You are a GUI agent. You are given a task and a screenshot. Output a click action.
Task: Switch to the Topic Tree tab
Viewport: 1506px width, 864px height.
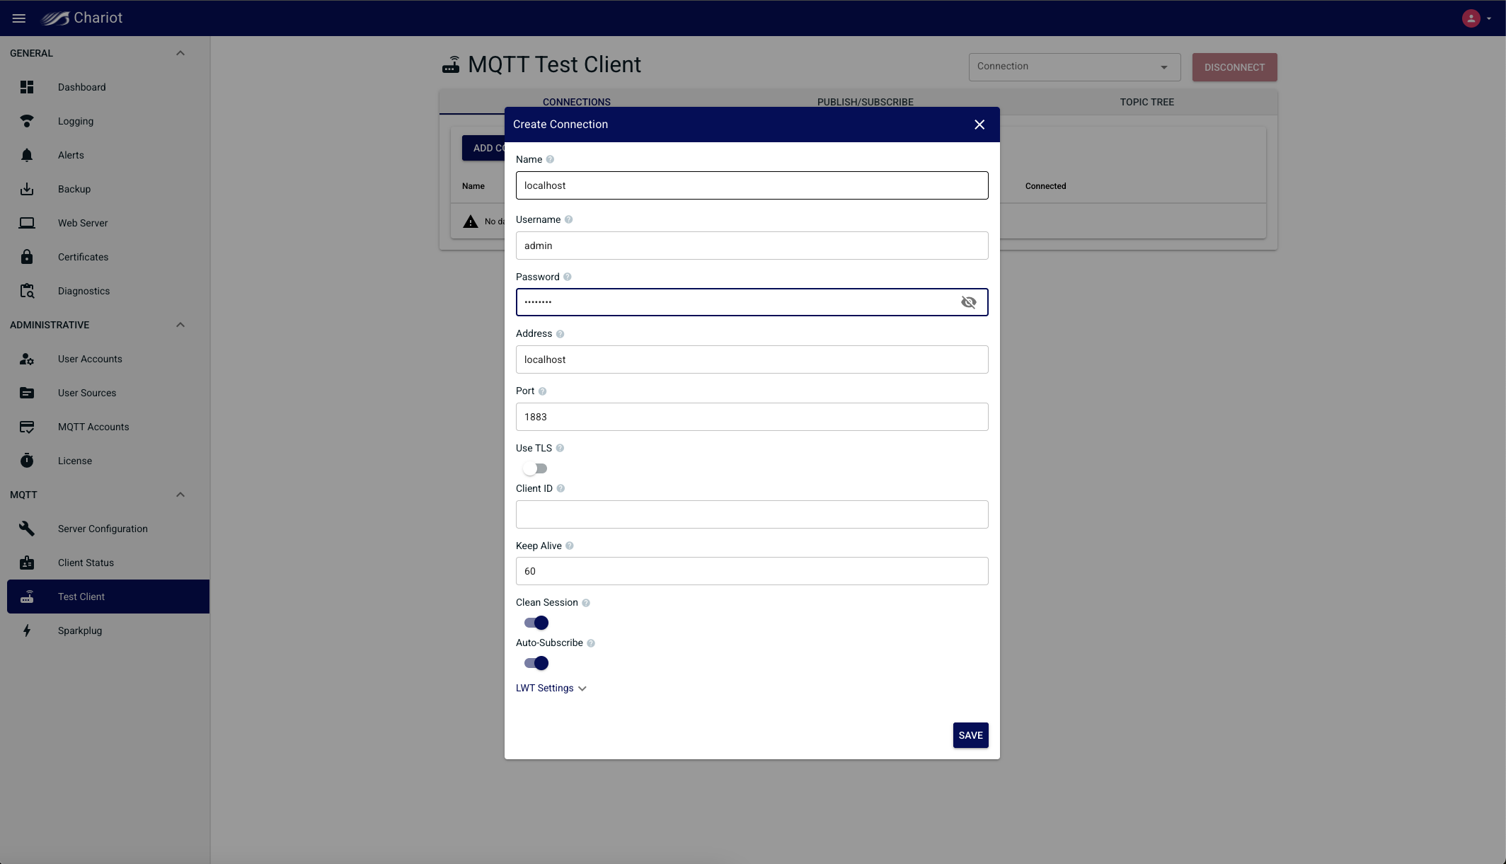point(1146,102)
